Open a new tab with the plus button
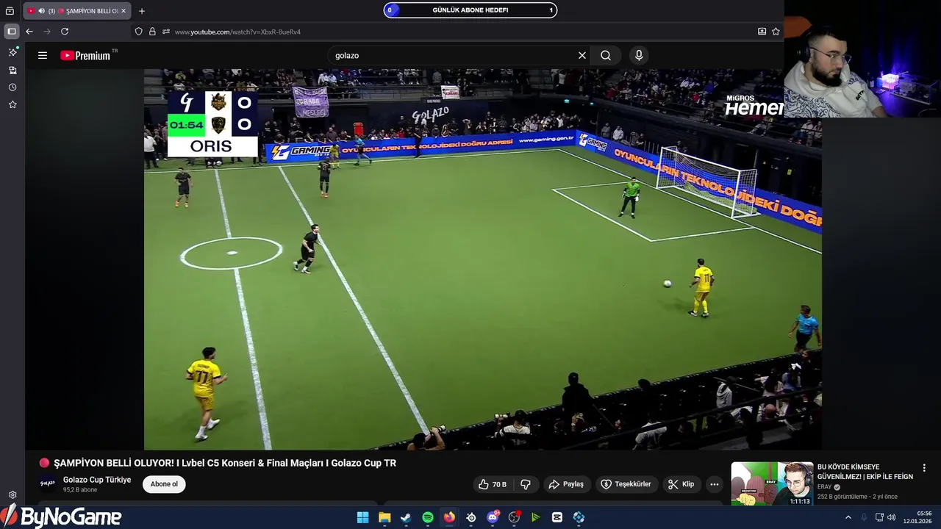 (x=142, y=11)
